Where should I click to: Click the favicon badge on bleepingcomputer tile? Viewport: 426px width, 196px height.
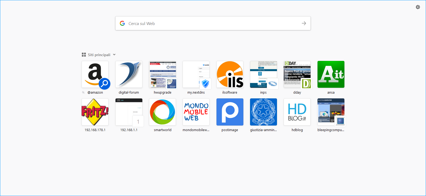tap(340, 121)
